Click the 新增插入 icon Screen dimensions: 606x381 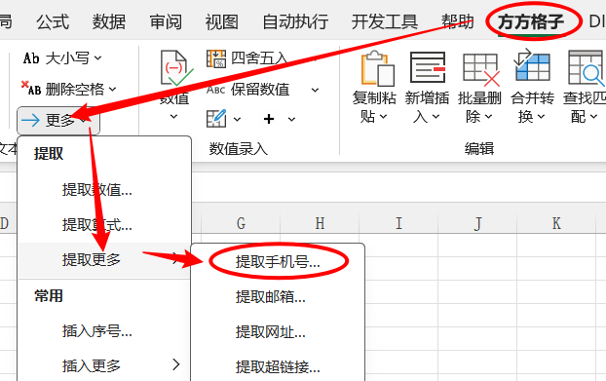[428, 67]
